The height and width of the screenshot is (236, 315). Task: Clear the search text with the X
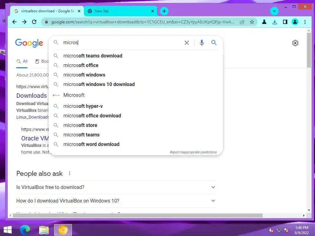187,42
